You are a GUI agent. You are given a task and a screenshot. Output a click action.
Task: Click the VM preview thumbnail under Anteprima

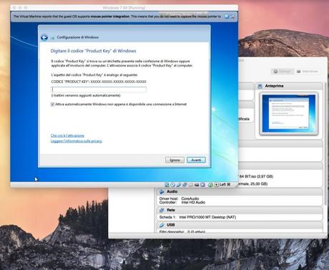(x=289, y=113)
